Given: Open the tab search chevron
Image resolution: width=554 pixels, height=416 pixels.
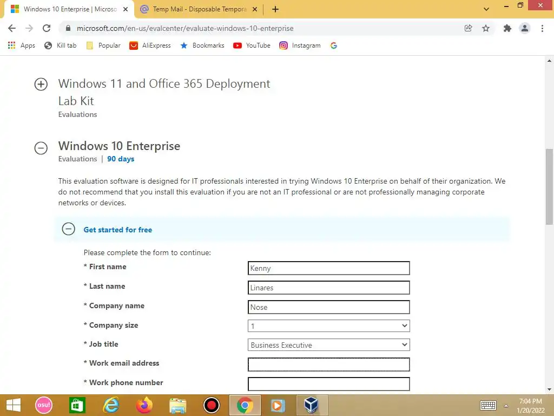Looking at the screenshot, I should [486, 9].
